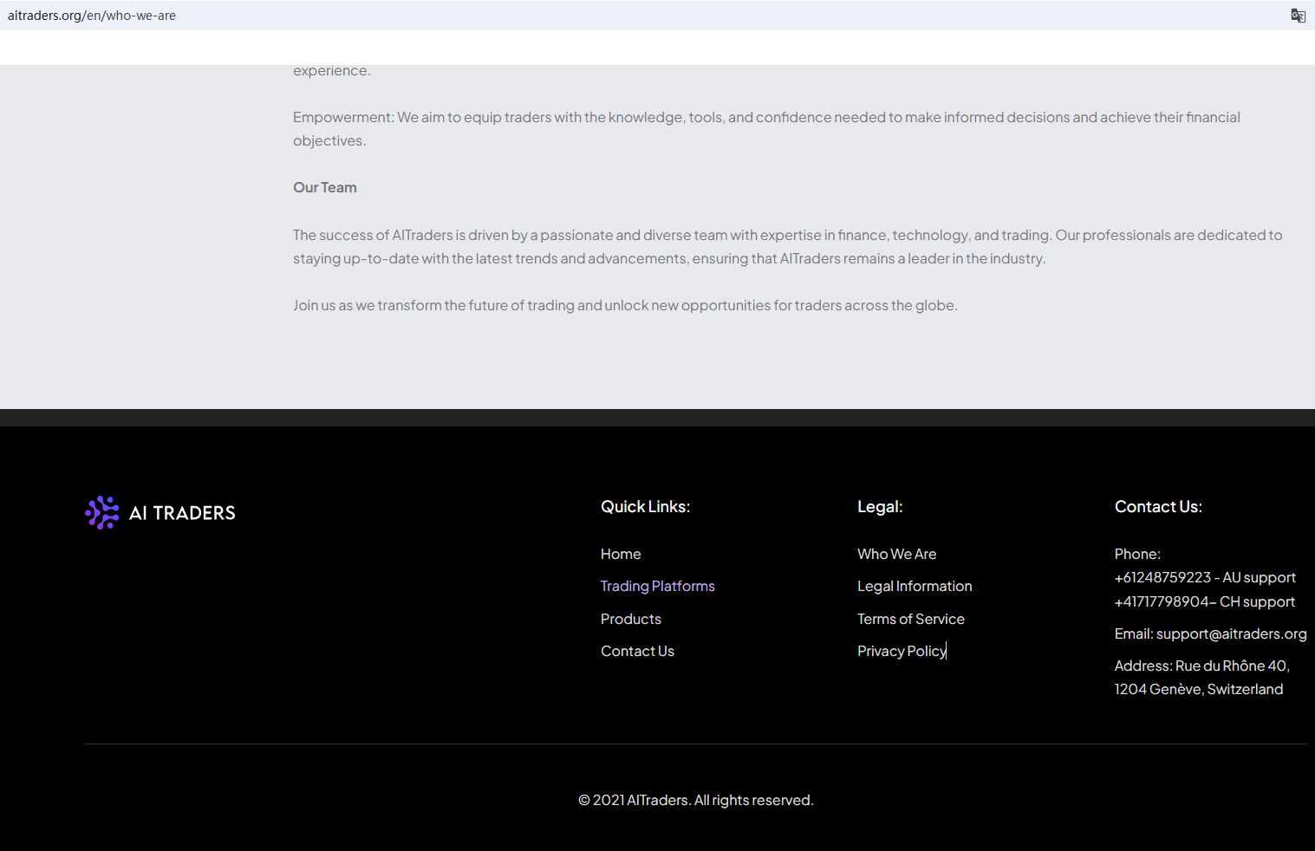Click the copyright notice text

pos(695,800)
